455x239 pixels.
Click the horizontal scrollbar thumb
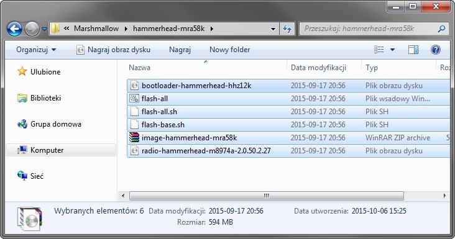(x=267, y=196)
